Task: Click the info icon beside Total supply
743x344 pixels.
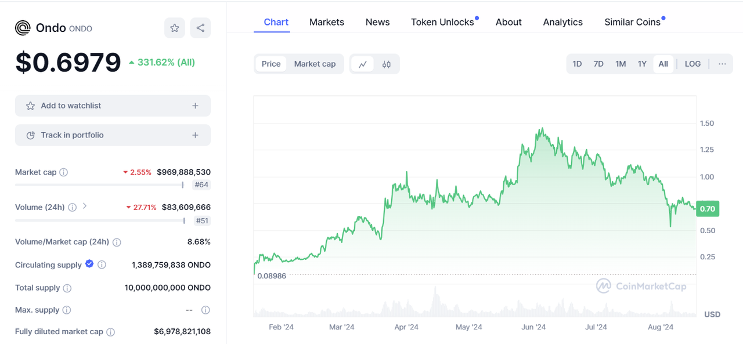Action: [67, 288]
